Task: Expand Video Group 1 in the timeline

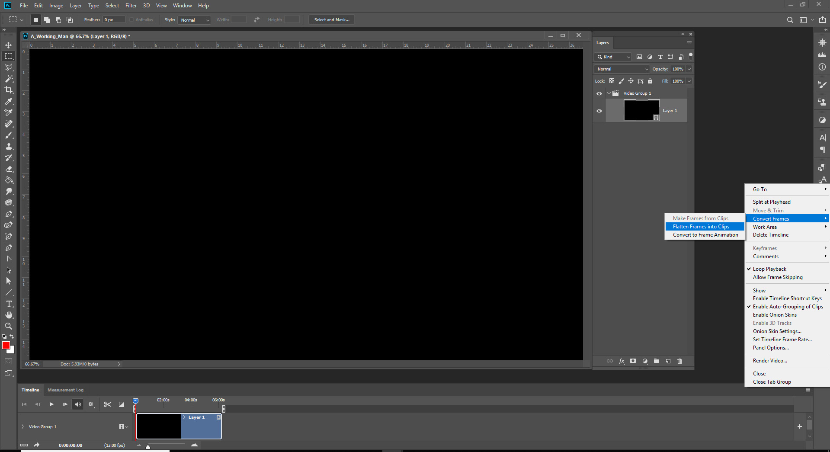Action: [x=22, y=426]
